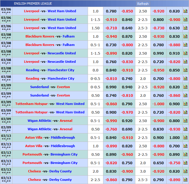189x184 pixels.
Task: Open stats chart for Liverpool–Newcastle 1.0 handicap row
Action: coord(186,62)
